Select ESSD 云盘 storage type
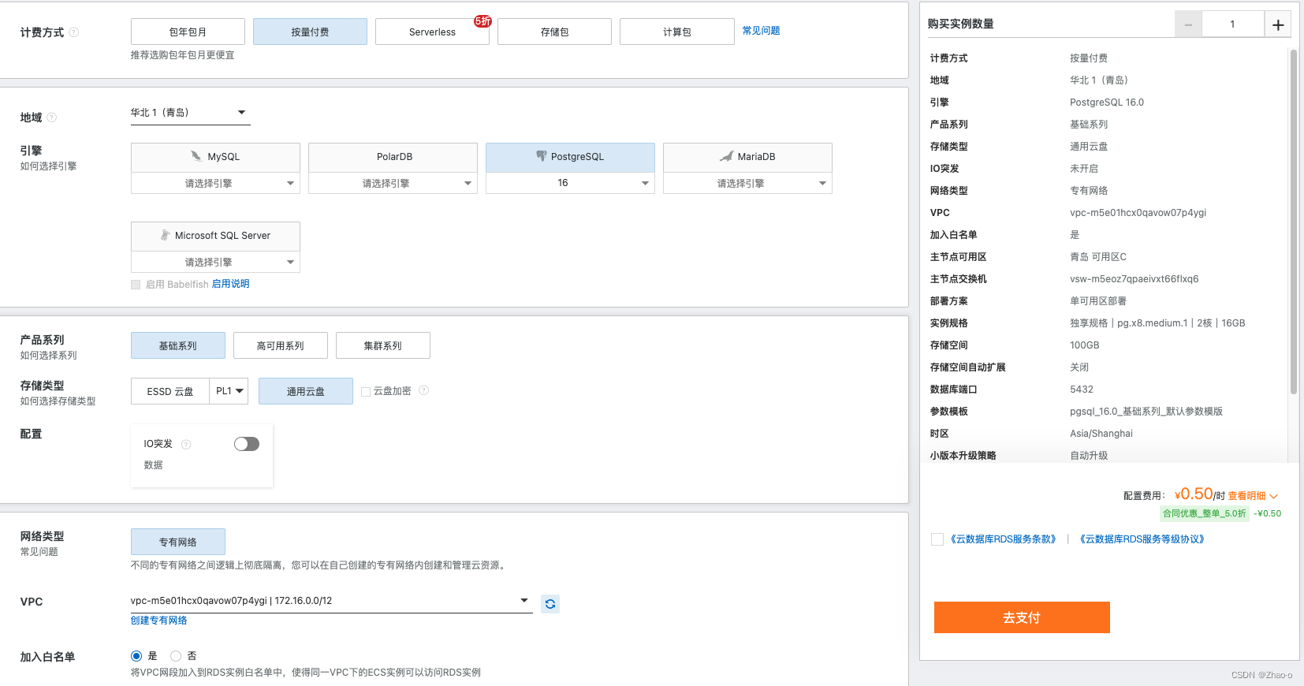Viewport: 1304px width, 686px height. click(170, 391)
